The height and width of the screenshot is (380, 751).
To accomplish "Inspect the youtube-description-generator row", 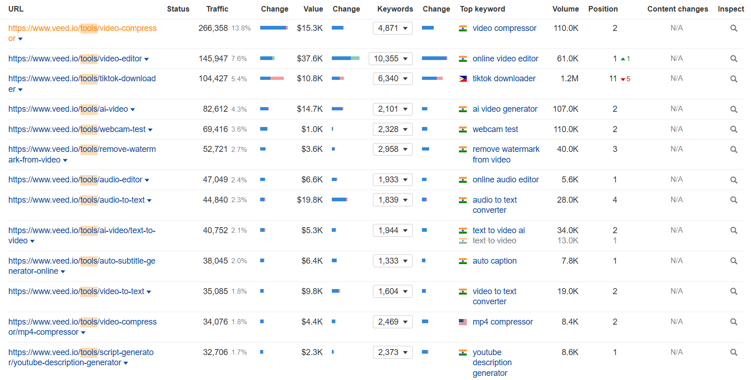I will (733, 352).
